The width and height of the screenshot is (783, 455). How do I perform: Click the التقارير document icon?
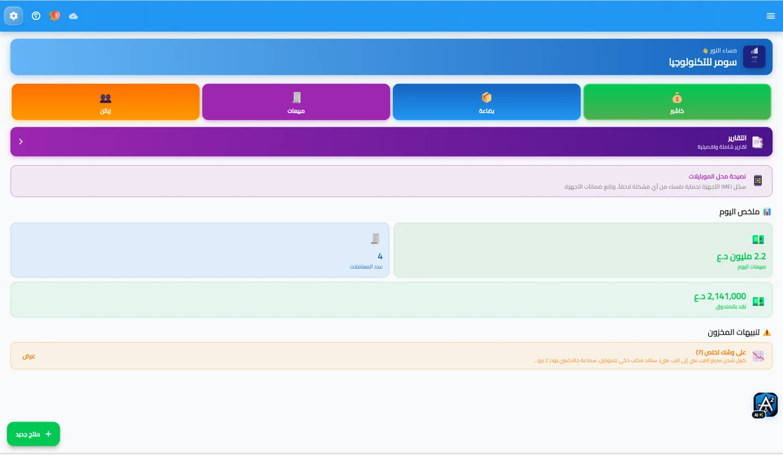757,142
